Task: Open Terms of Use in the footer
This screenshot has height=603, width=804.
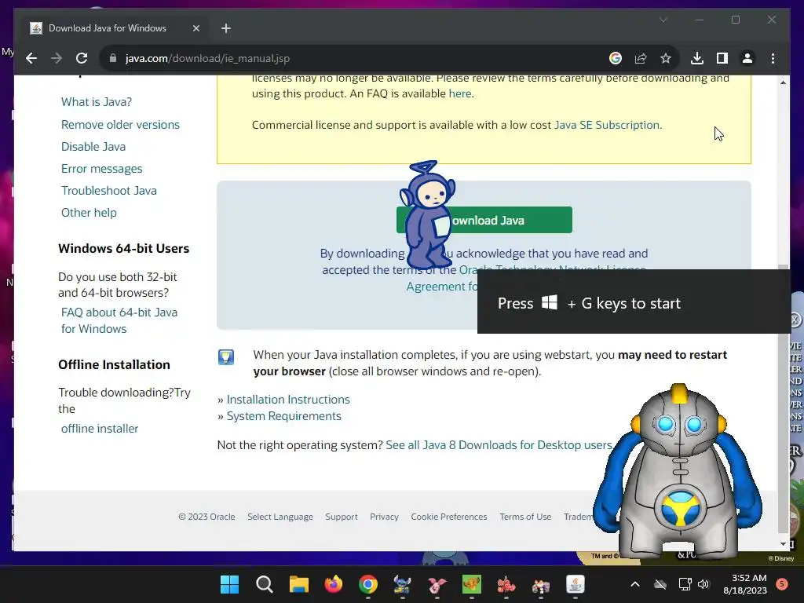Action: tap(525, 517)
